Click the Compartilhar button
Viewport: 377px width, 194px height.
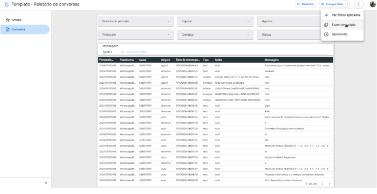click(x=332, y=4)
